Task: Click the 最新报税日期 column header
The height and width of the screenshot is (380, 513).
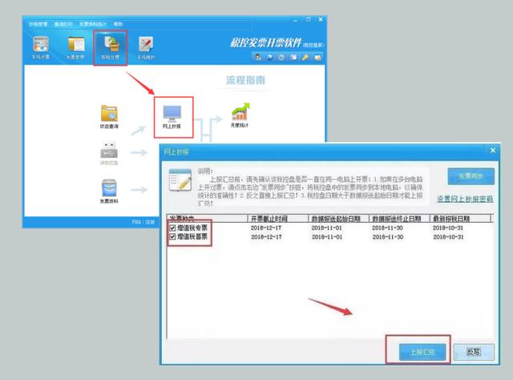Action: pyautogui.click(x=459, y=218)
